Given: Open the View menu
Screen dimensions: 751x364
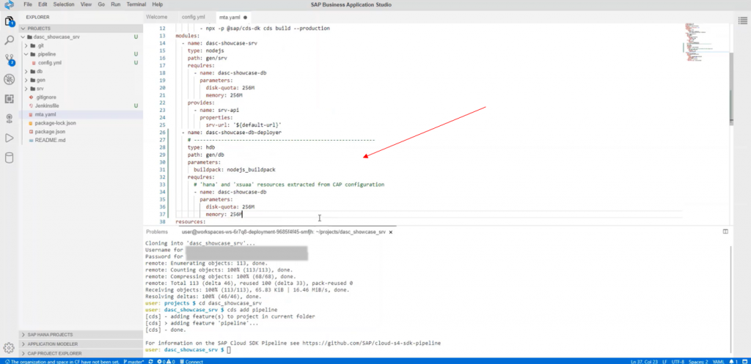Looking at the screenshot, I should pyautogui.click(x=86, y=4).
